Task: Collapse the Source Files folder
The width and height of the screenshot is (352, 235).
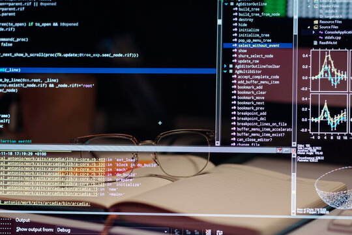Action: pos(309,27)
